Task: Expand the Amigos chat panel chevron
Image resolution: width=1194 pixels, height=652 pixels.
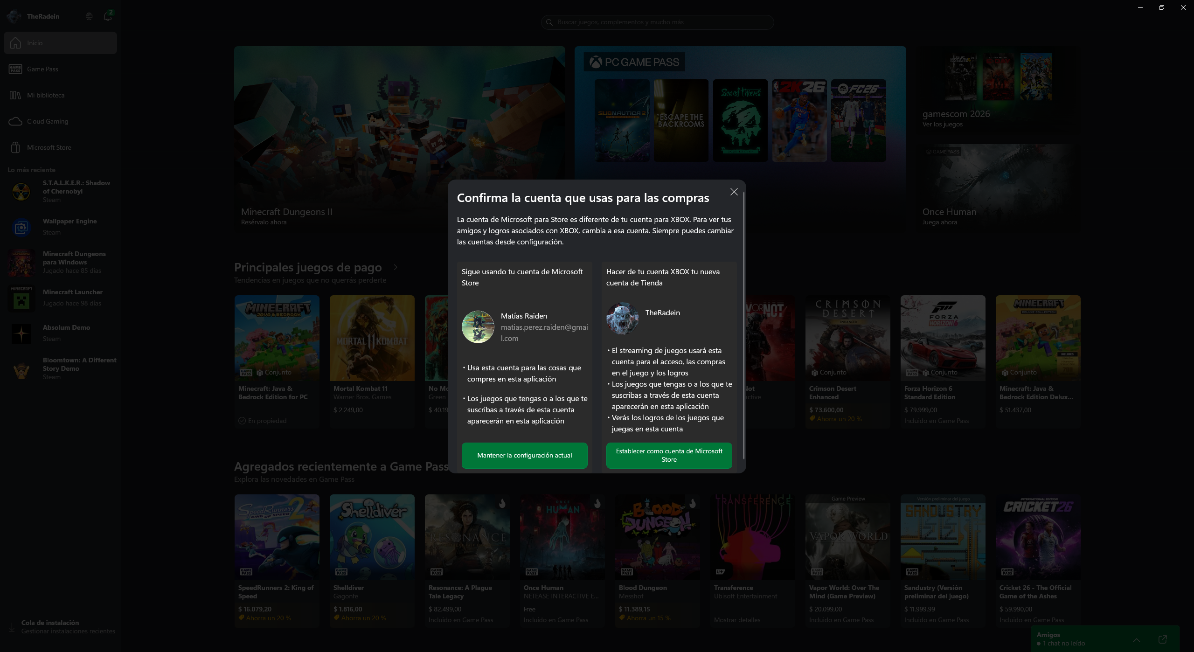Action: 1136,639
